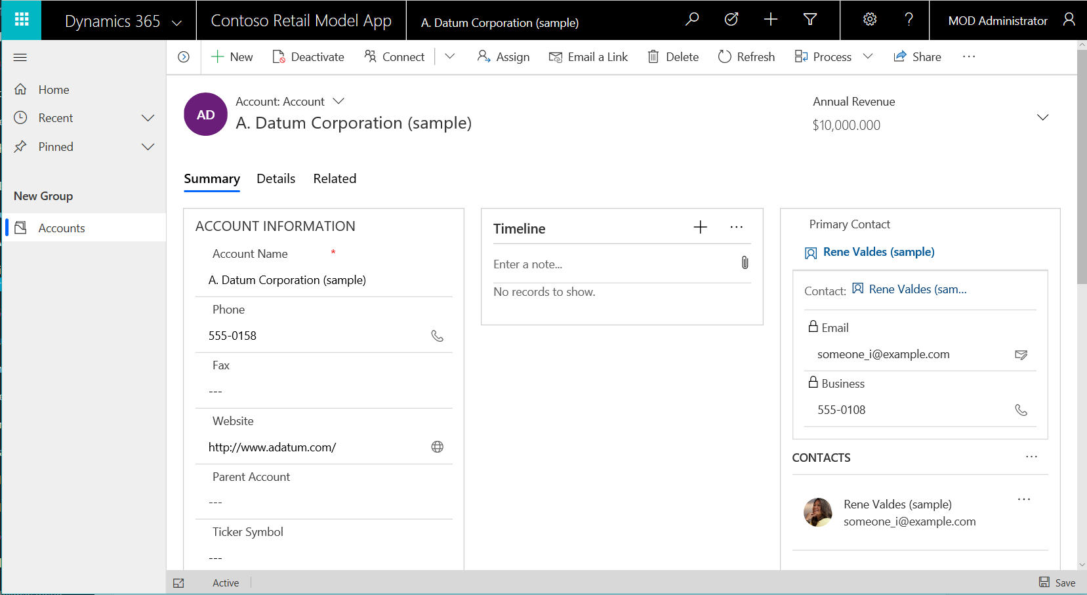
Task: Assign the account to another user
Action: tap(503, 57)
